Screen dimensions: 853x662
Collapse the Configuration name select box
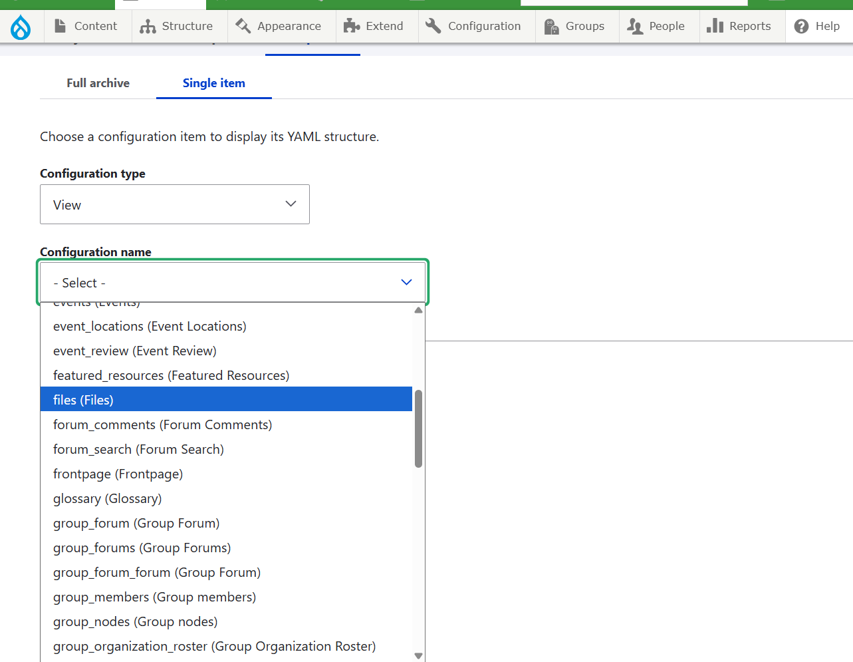coord(233,283)
